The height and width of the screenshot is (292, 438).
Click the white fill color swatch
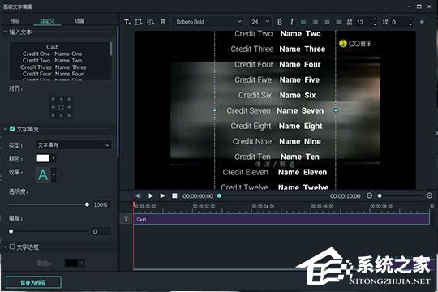[x=43, y=158]
